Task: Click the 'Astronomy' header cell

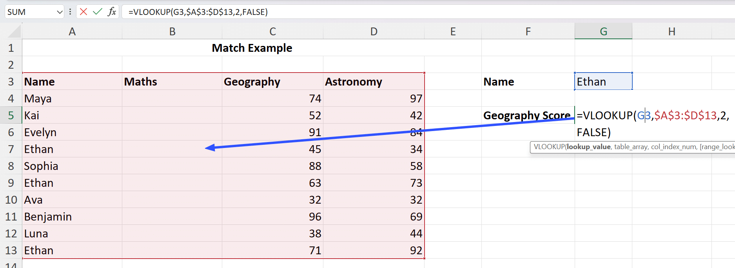Action: pos(374,82)
